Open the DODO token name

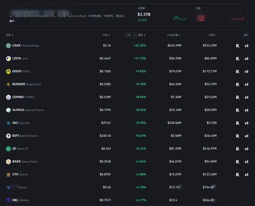(21, 71)
